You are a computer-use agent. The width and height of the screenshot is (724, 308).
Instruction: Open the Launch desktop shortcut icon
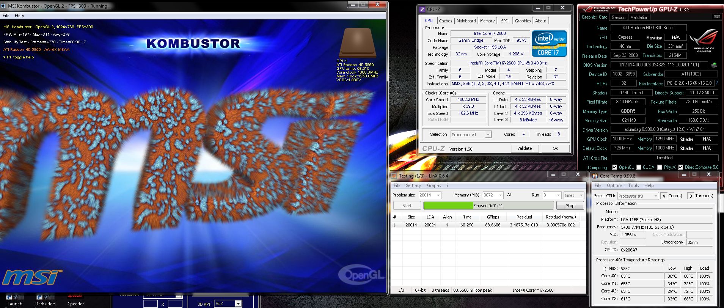click(14, 301)
